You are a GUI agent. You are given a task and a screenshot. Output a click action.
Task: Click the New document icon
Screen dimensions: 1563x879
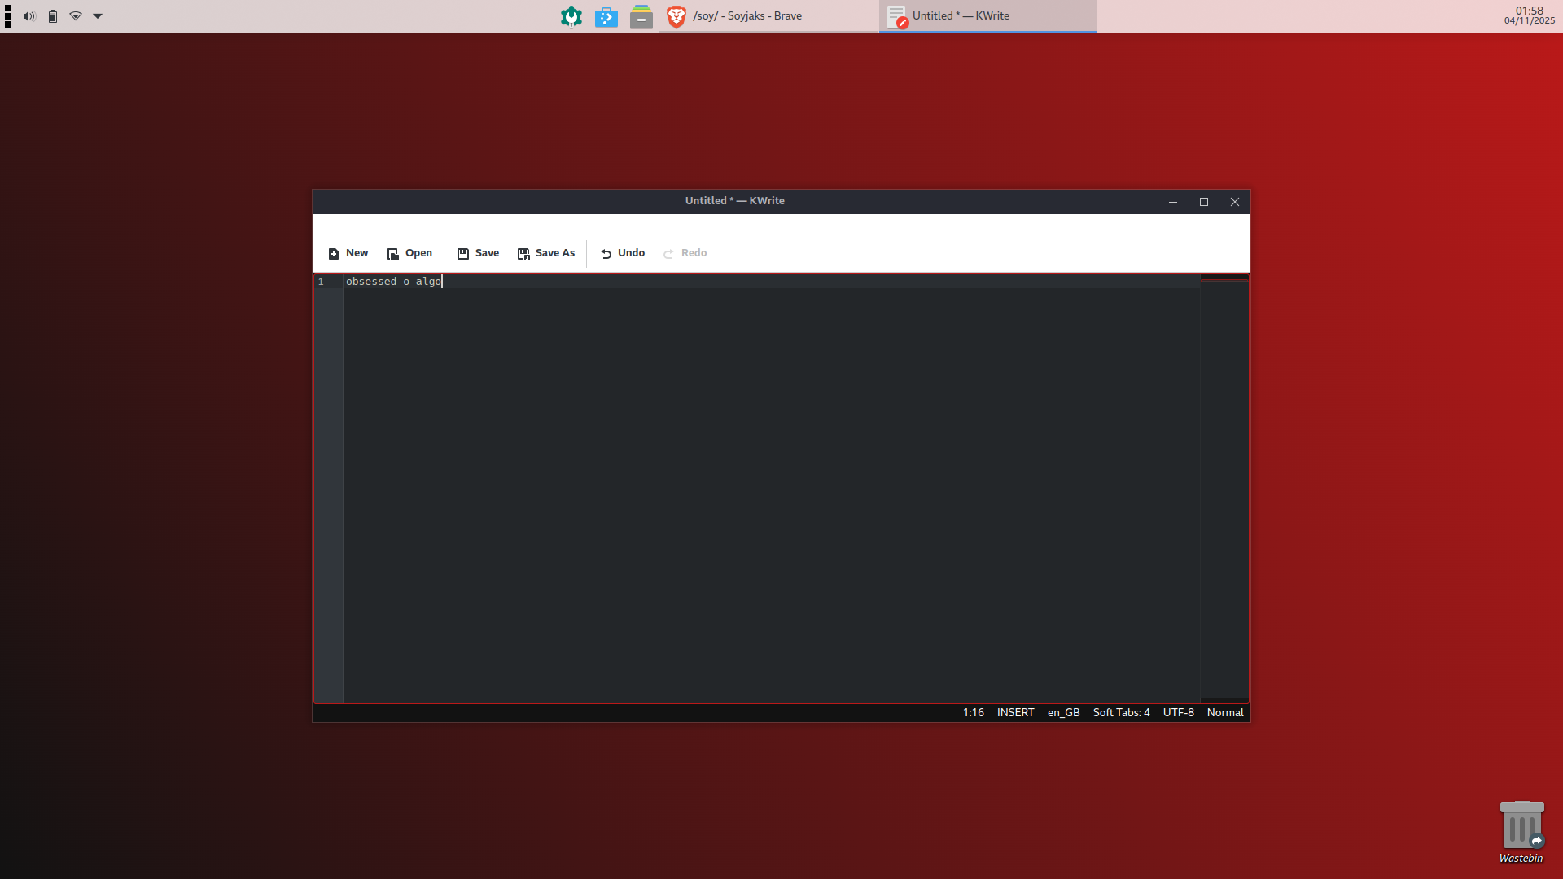pyautogui.click(x=334, y=254)
